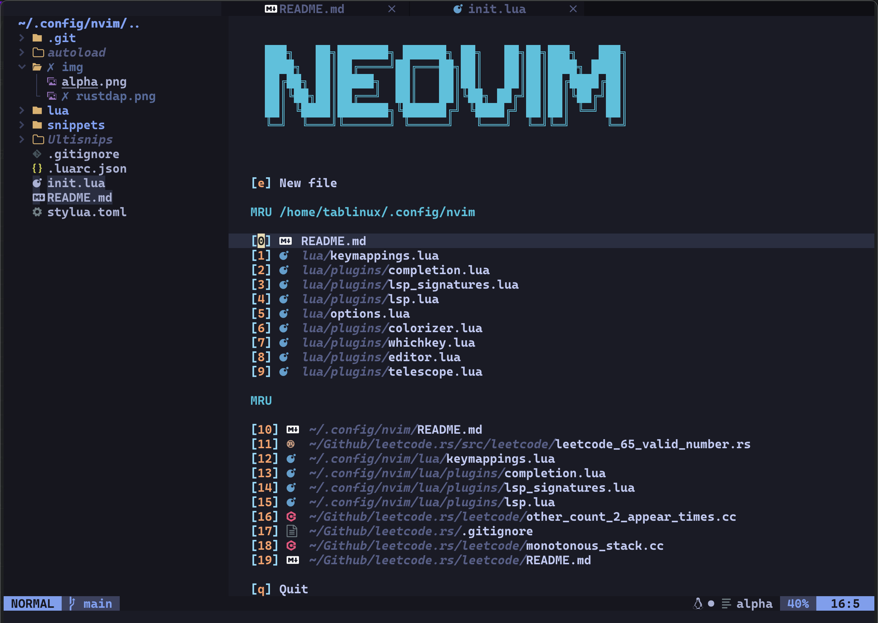Screen dimensions: 878x623
Task: Close the README.md tab
Action: pyautogui.click(x=391, y=9)
